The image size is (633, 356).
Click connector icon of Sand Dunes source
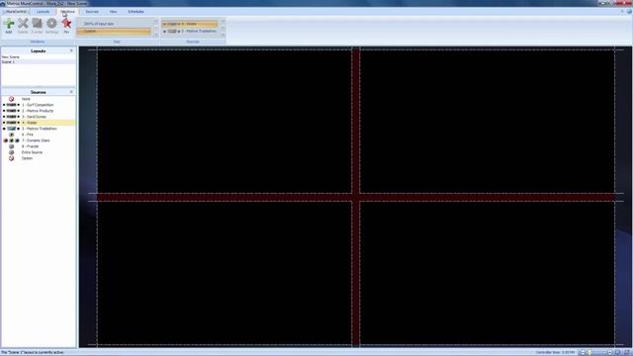[11, 117]
